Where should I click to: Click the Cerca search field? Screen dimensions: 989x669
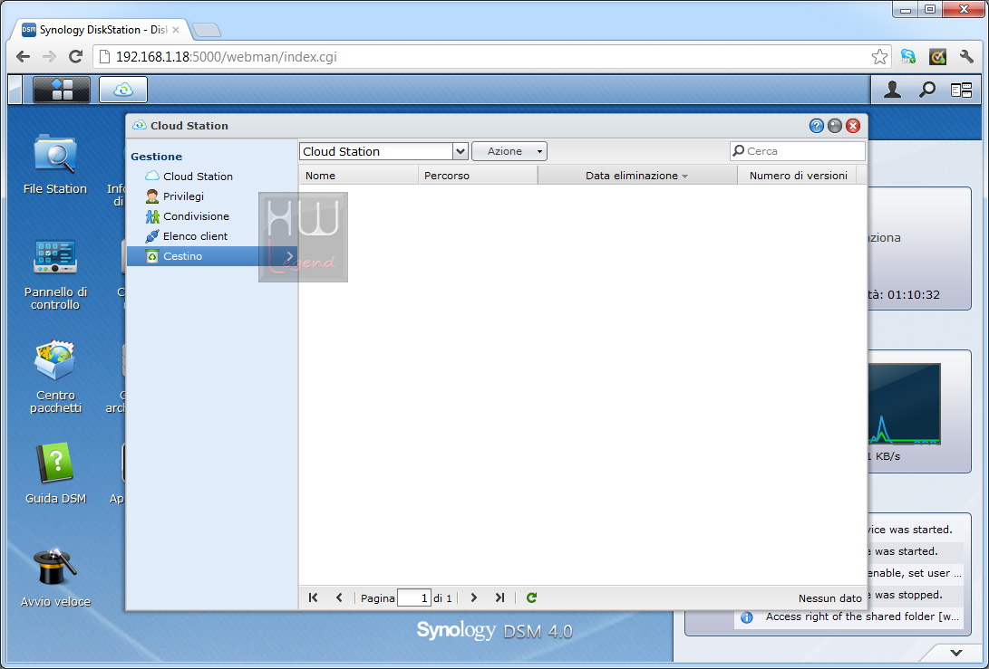pos(797,151)
